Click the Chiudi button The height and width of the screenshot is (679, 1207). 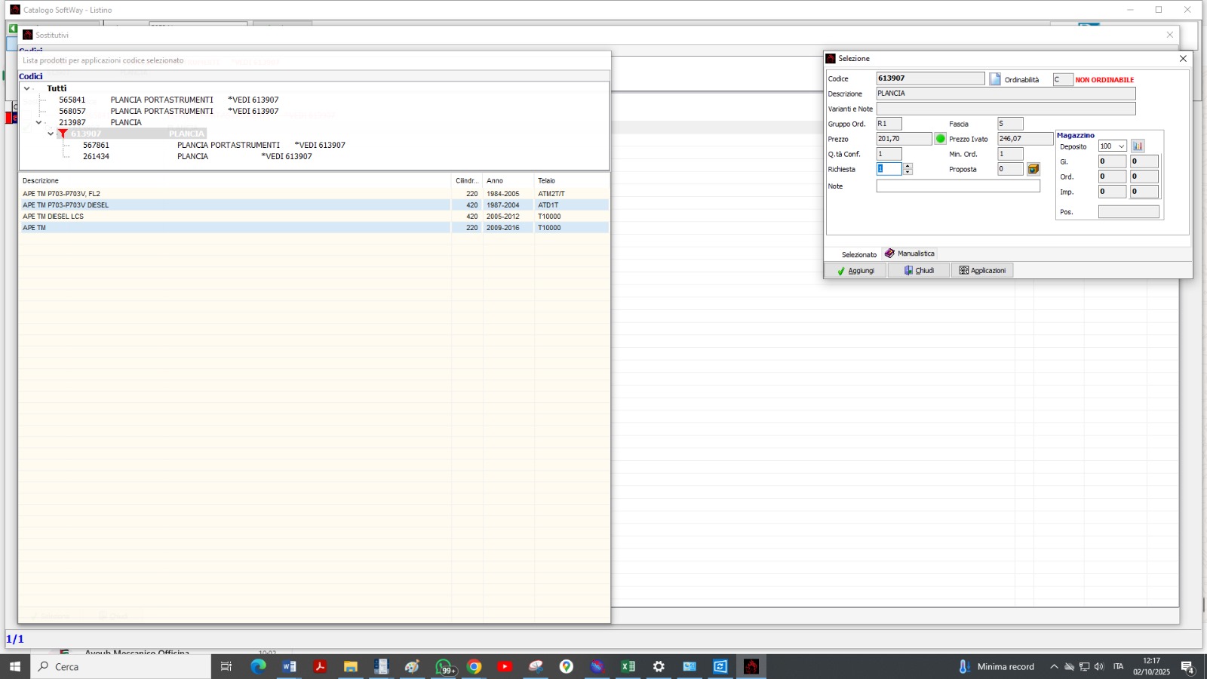point(919,270)
